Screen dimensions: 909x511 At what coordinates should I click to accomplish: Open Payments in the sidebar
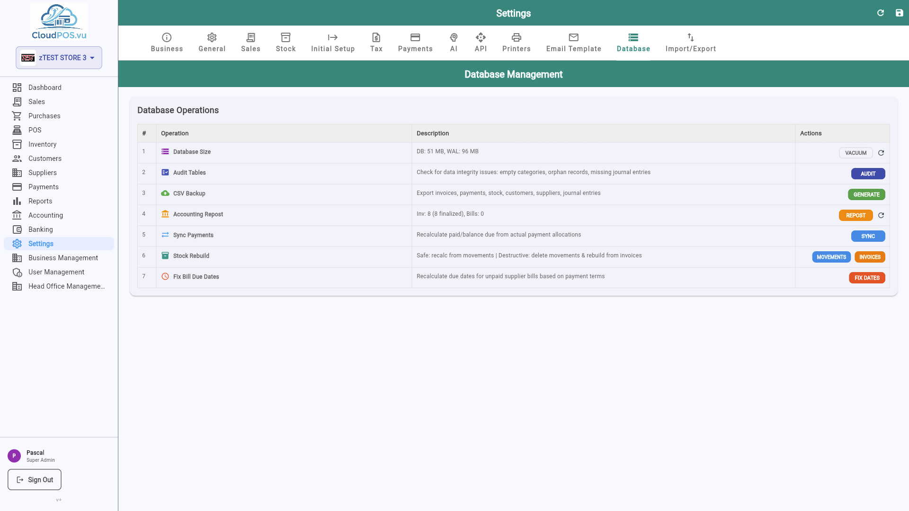[x=59, y=187]
